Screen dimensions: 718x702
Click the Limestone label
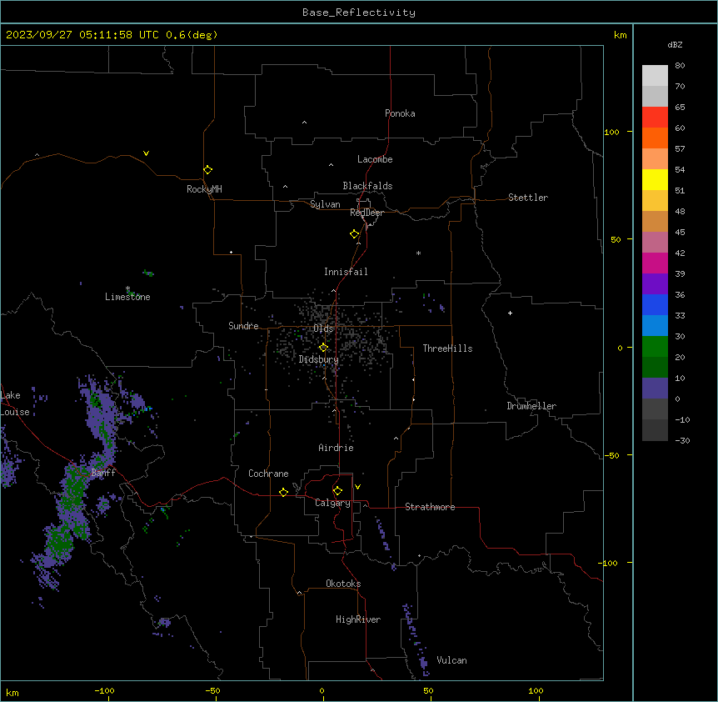(x=127, y=297)
